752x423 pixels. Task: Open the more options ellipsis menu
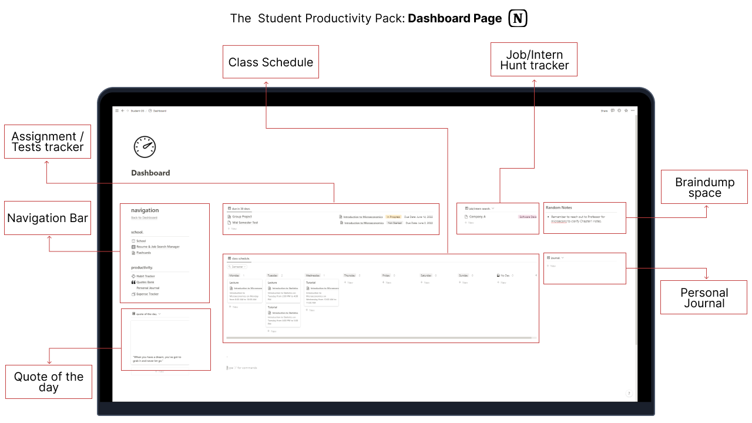pyautogui.click(x=633, y=110)
